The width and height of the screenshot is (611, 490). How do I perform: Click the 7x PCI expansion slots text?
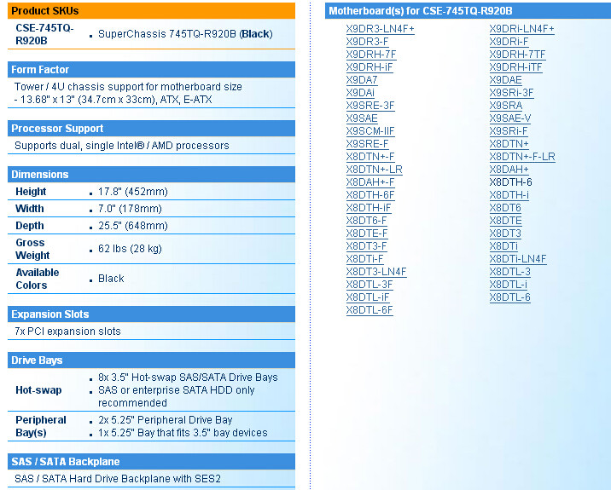(67, 331)
